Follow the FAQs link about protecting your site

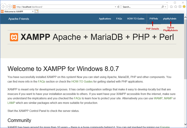click(77, 98)
